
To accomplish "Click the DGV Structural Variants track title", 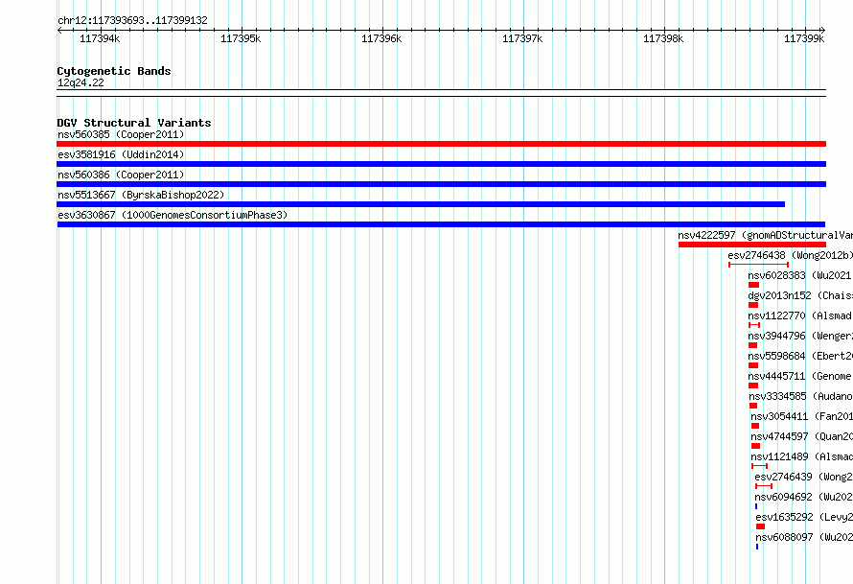I will click(x=134, y=123).
